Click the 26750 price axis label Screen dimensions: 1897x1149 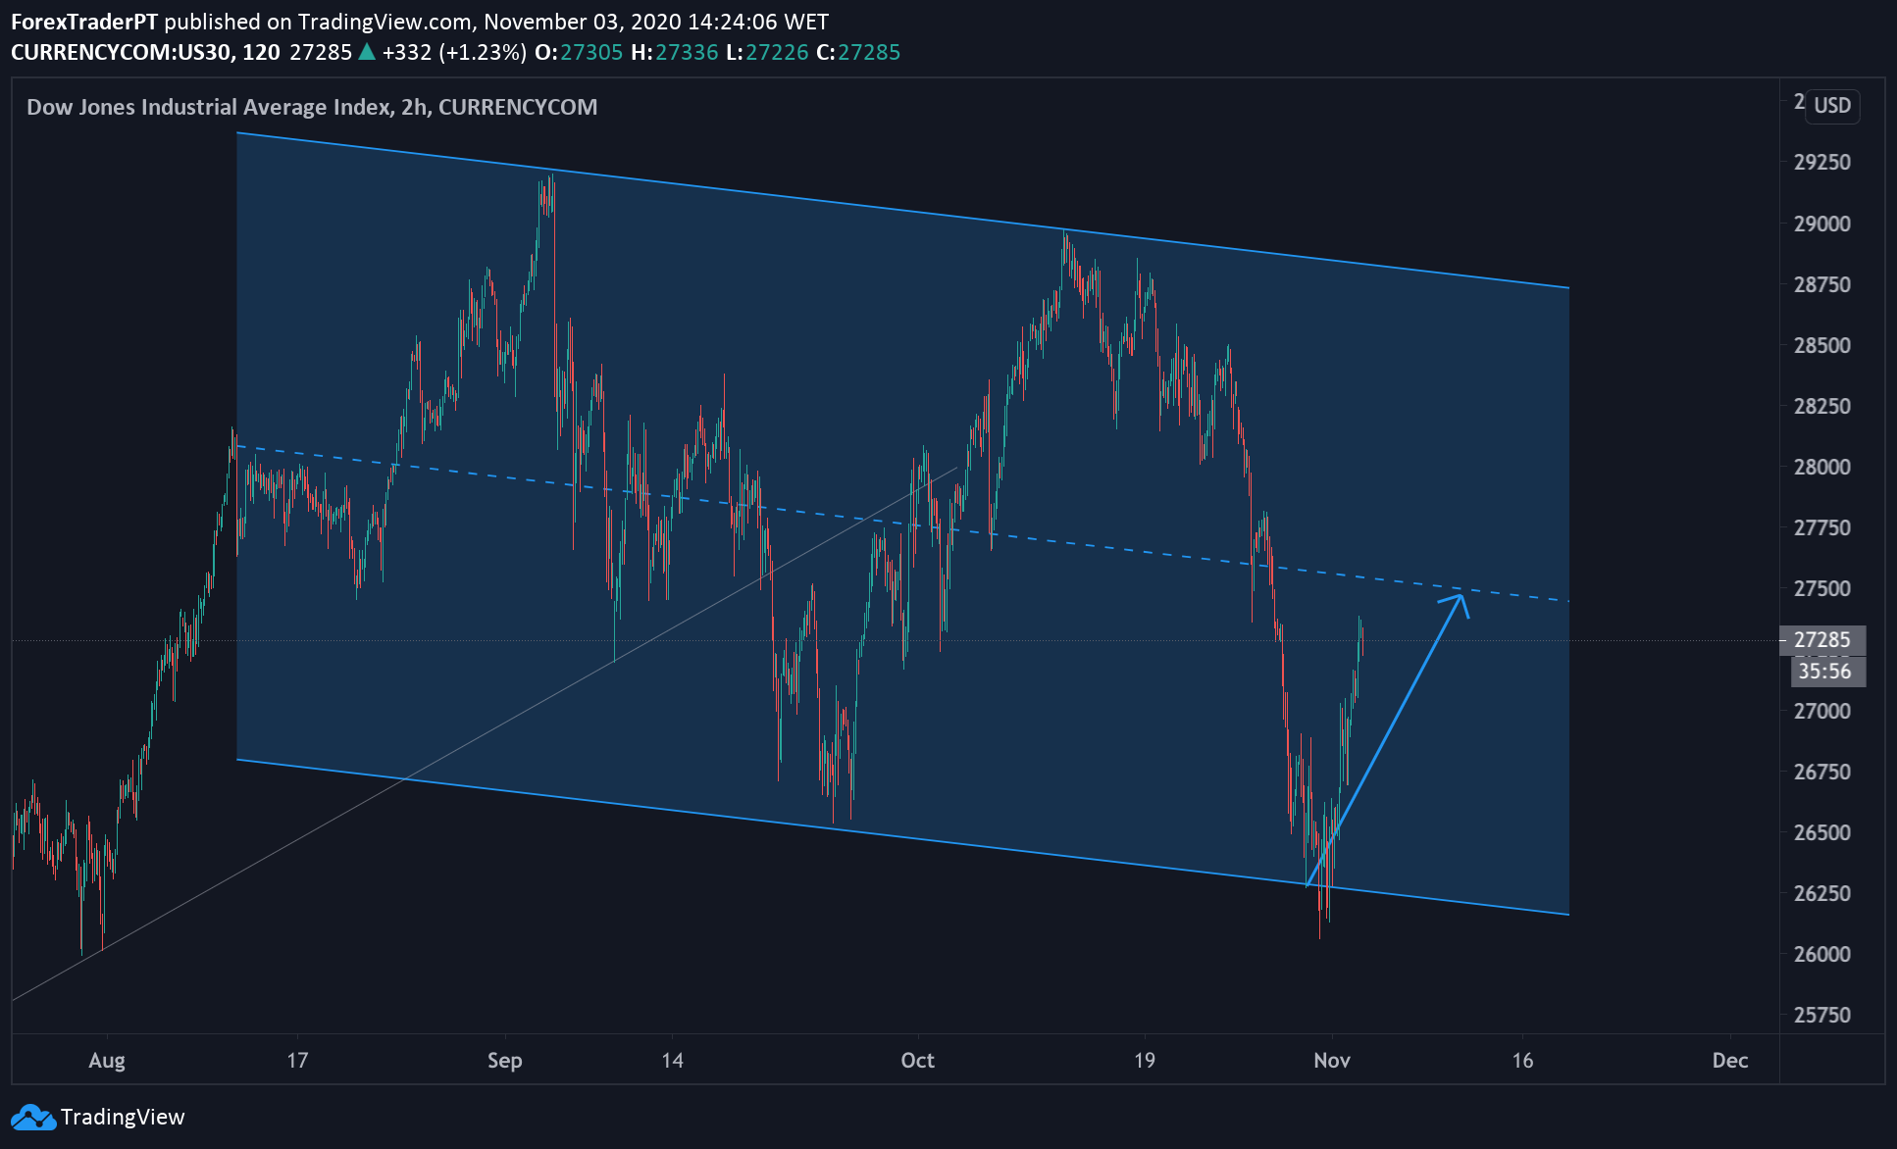tap(1821, 772)
